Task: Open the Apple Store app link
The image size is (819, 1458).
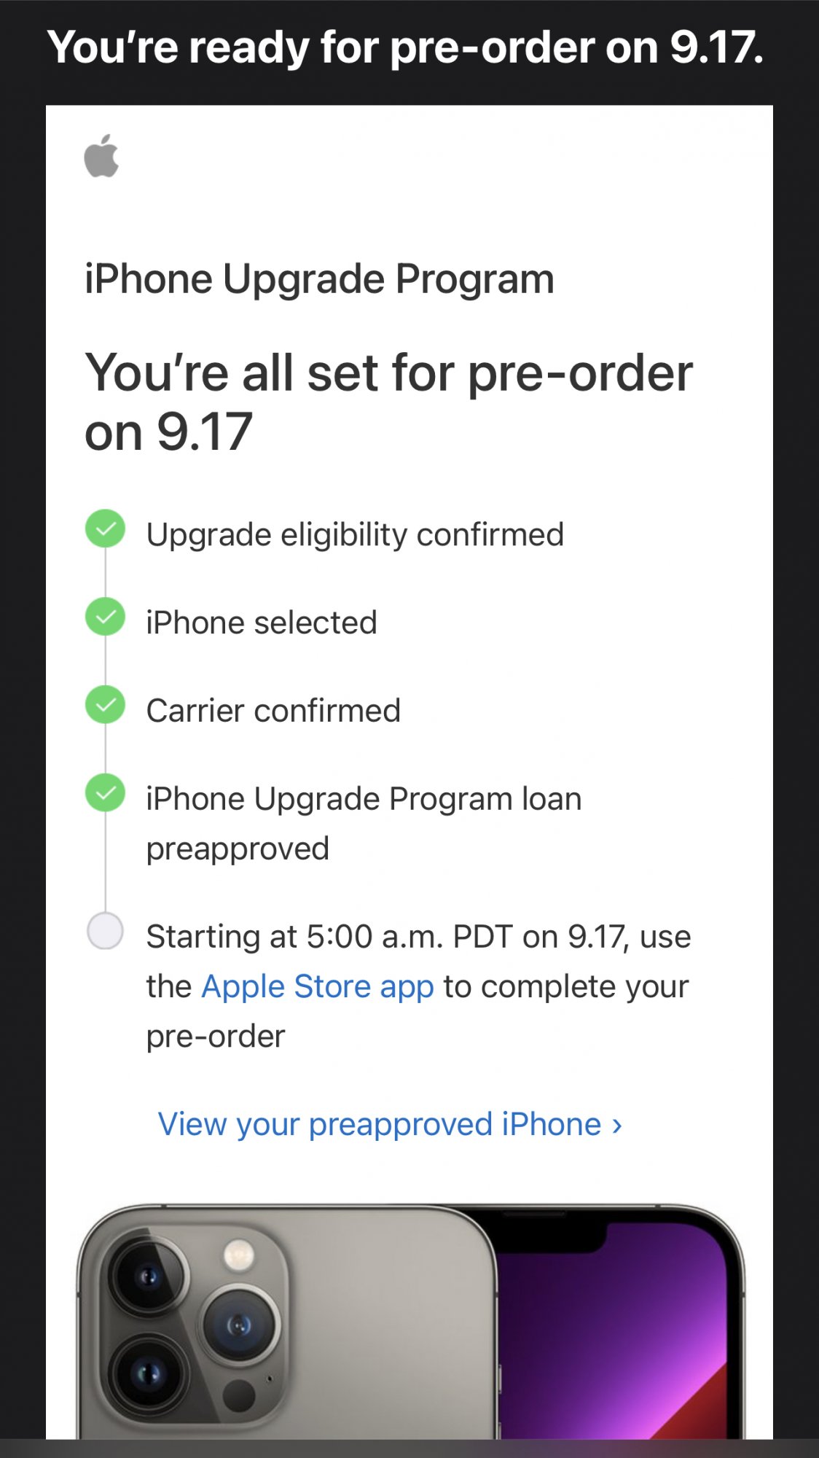Action: coord(317,986)
